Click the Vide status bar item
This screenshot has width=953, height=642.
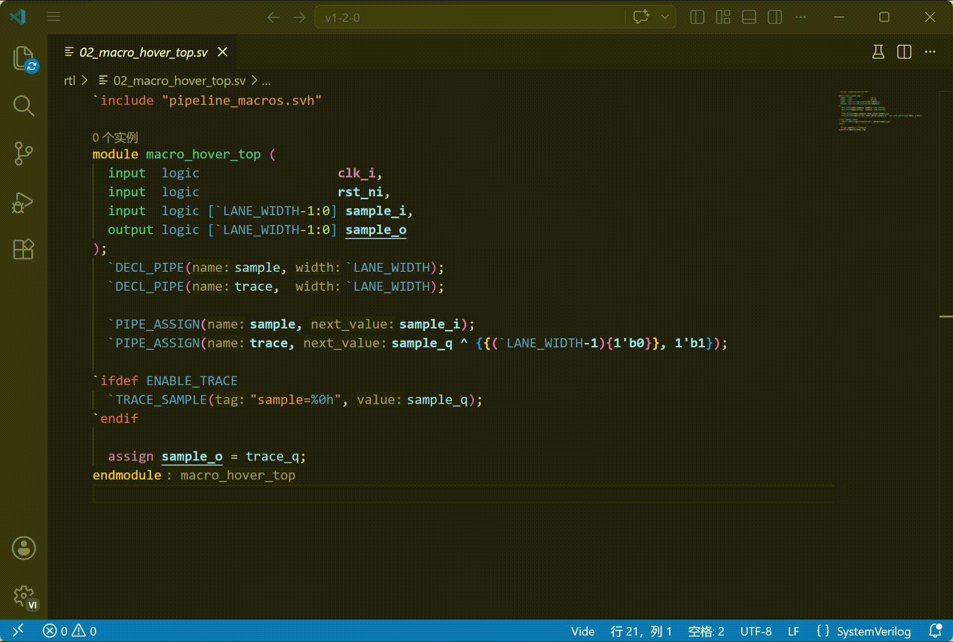point(583,631)
